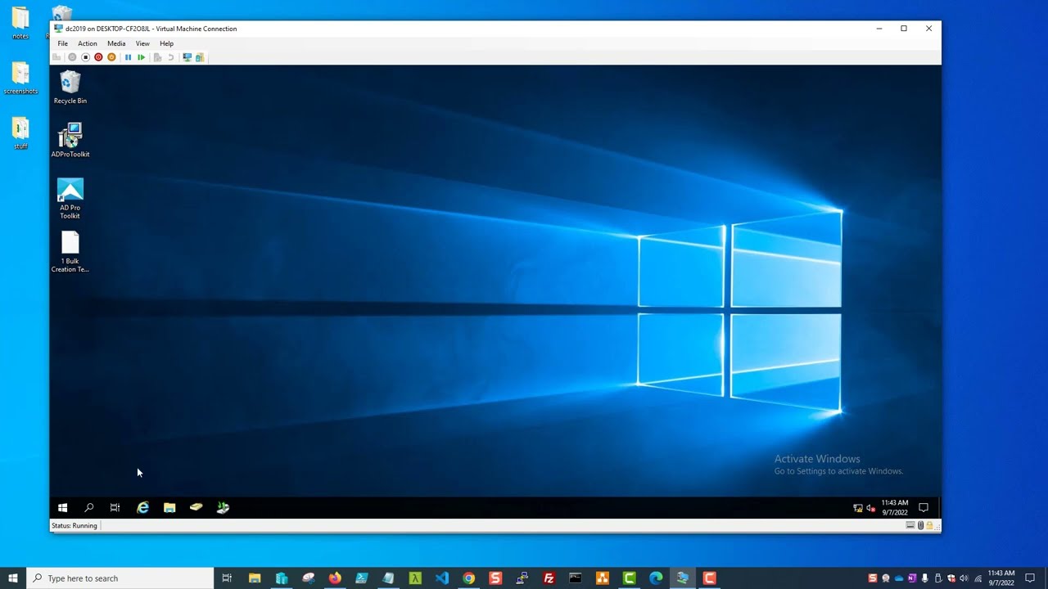1048x589 pixels.
Task: Click the yellow tool icon in VM taskbar
Action: [x=196, y=508]
